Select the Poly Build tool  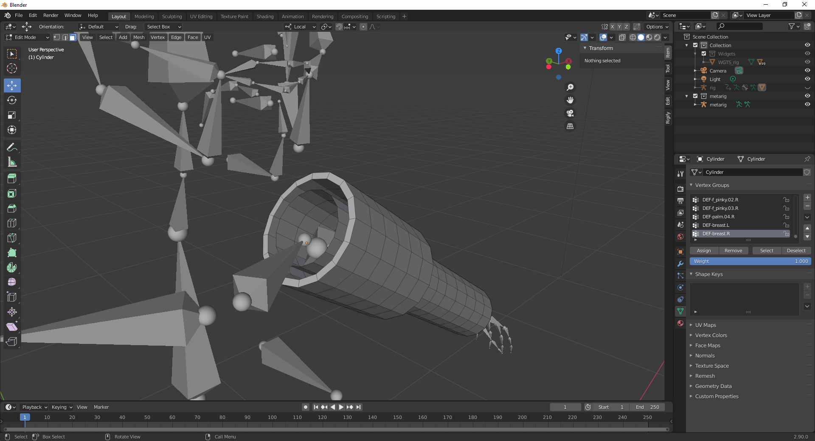click(12, 253)
